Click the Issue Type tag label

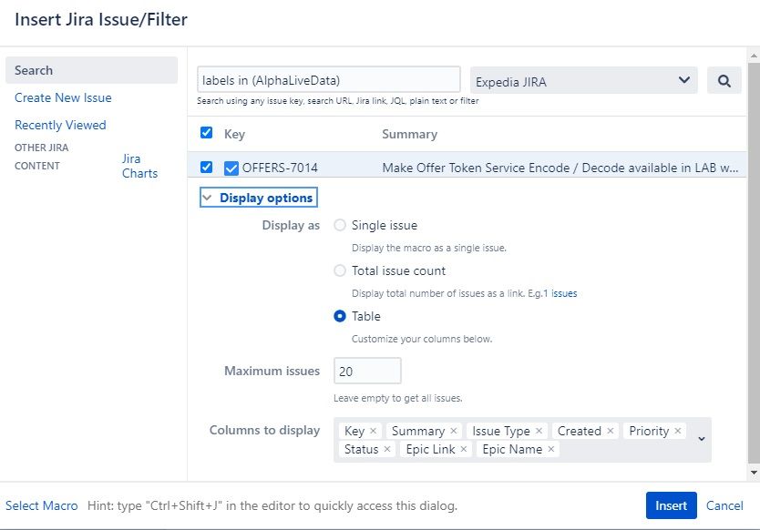click(x=501, y=431)
